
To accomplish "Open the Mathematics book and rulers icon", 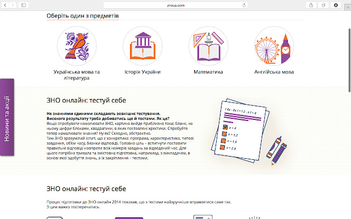I will click(x=208, y=46).
